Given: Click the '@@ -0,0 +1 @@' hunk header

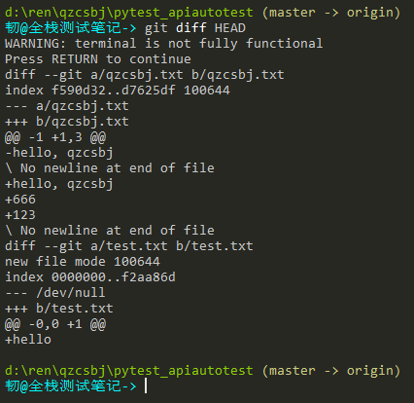Looking at the screenshot, I should [x=55, y=324].
